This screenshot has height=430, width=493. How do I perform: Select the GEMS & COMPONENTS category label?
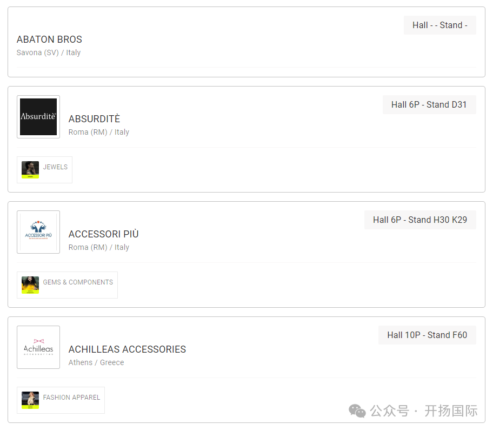(x=78, y=282)
